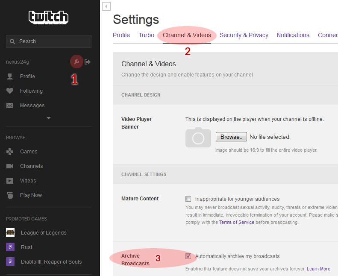Click the 'No file selected.' text

click(270, 137)
